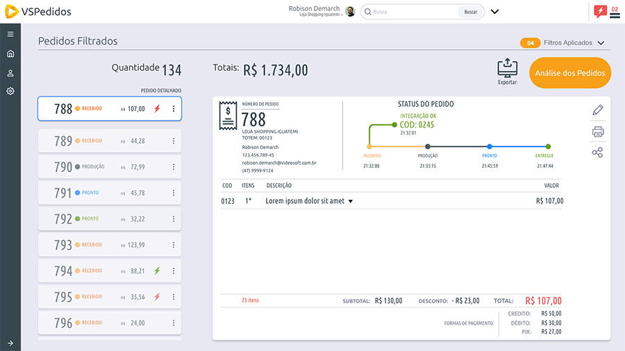Click the printer icon for the order

(597, 132)
